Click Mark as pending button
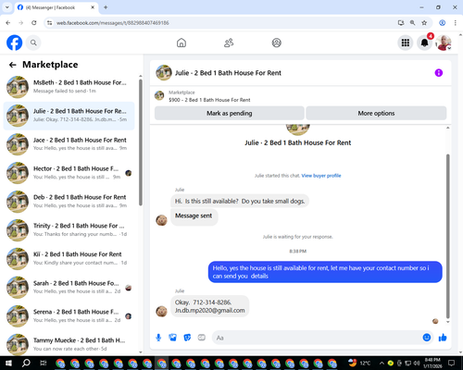The image size is (463, 370). pos(230,113)
